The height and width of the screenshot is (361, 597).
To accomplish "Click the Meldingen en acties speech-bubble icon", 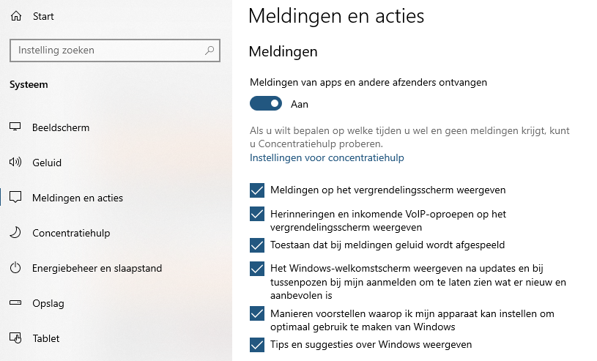I will point(15,197).
